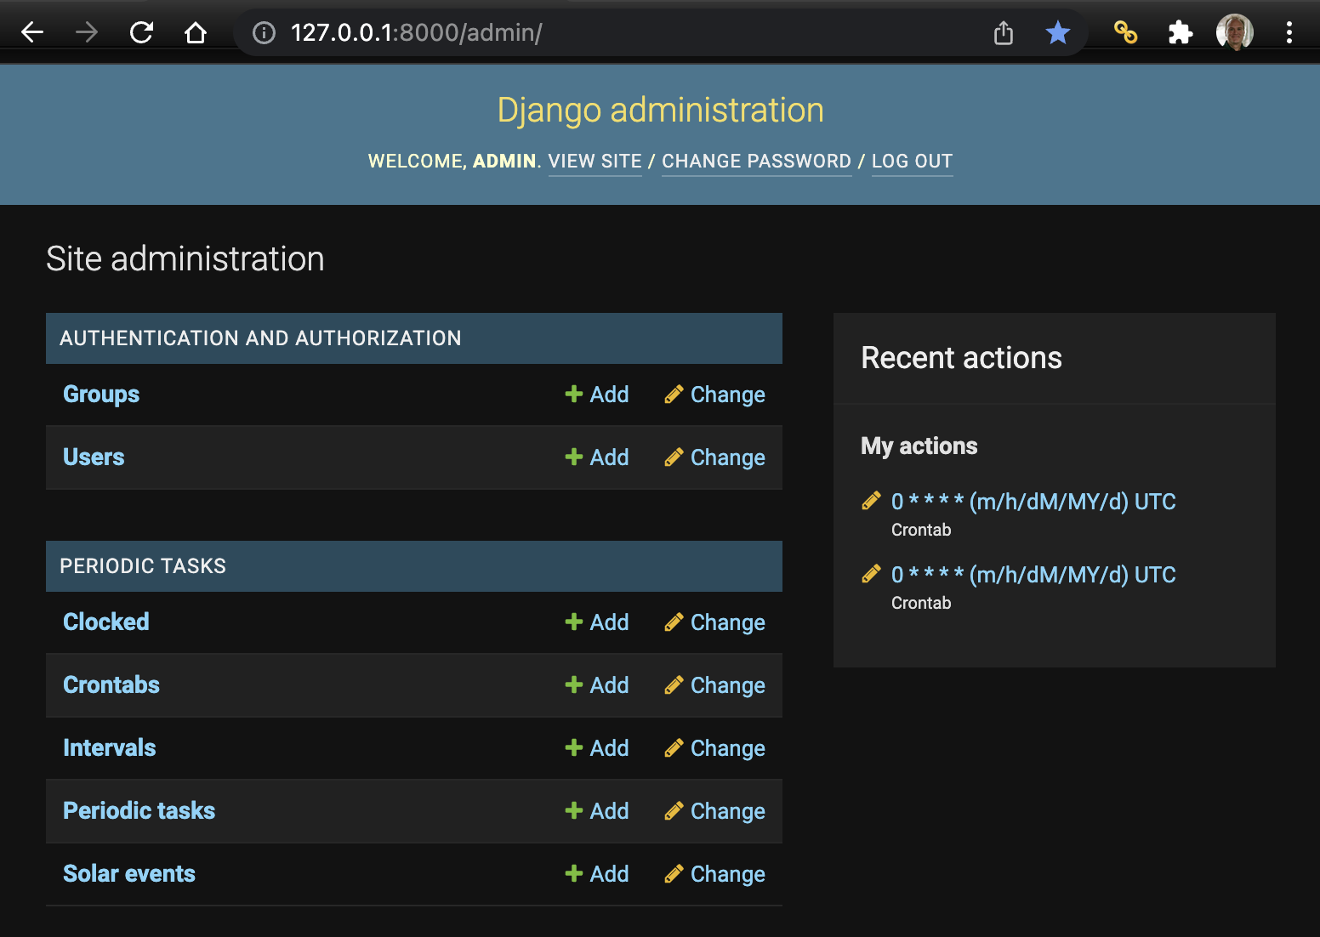Add a new Group

(597, 395)
